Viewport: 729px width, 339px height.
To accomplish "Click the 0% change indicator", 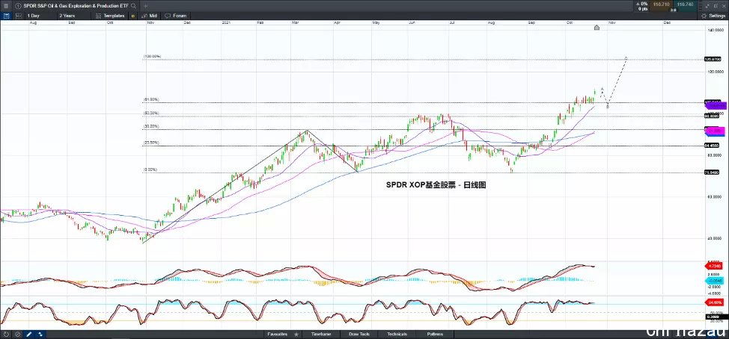I will click(644, 4).
